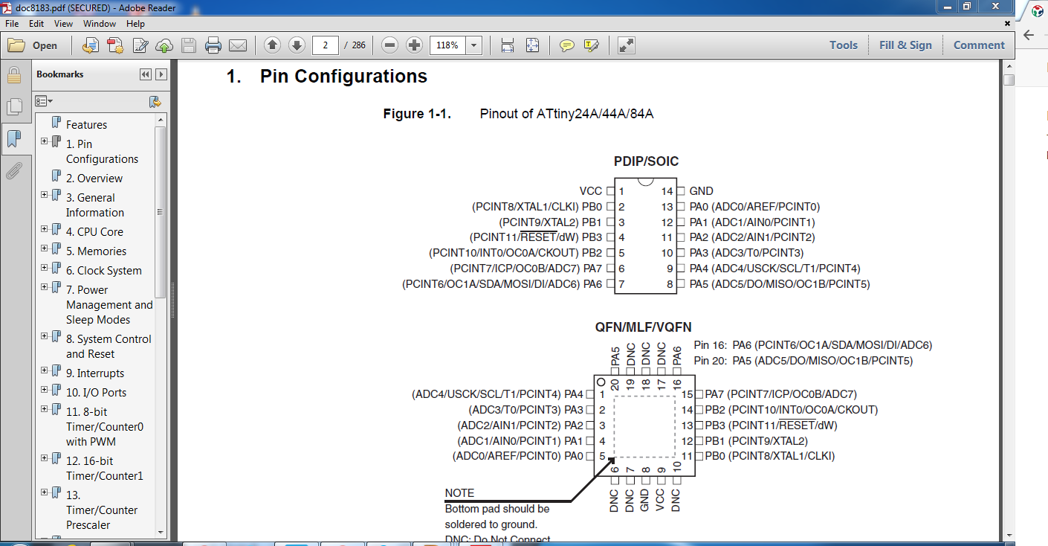Click the zoom level 118% field
Screen dimensions: 1048x546
[x=447, y=45]
